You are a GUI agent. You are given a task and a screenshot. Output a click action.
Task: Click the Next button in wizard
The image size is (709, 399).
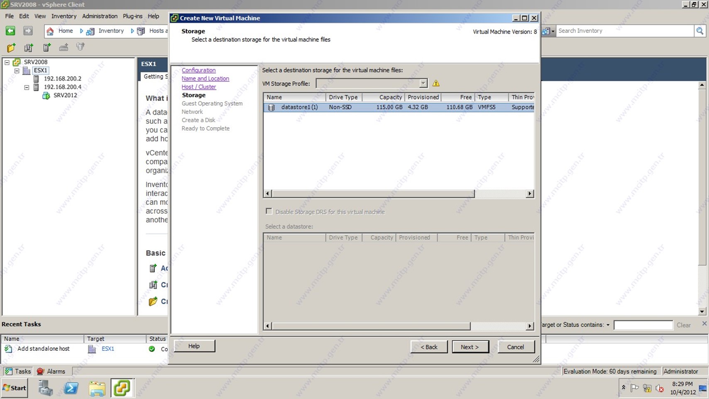470,347
